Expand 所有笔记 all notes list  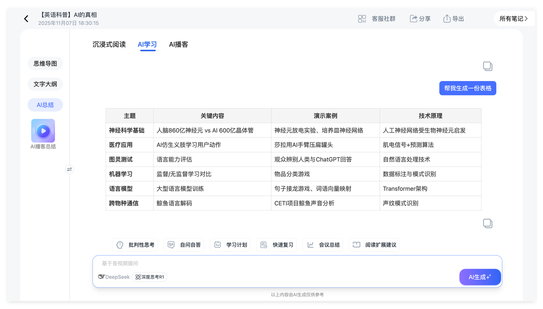[x=513, y=19]
